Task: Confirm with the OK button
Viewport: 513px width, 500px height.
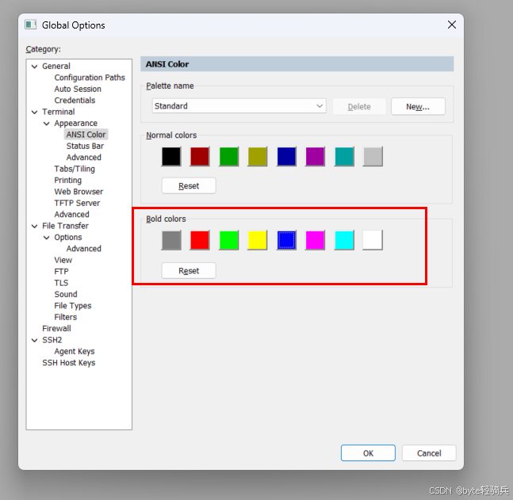Action: pyautogui.click(x=368, y=453)
